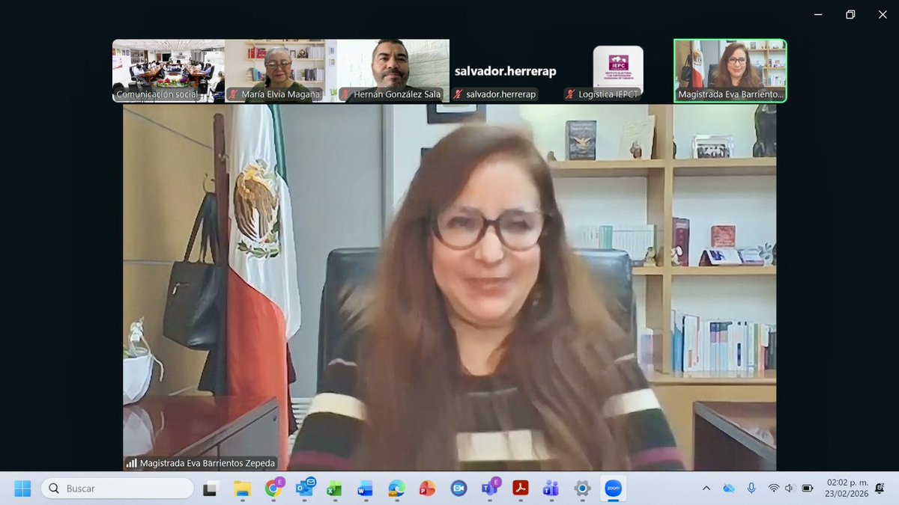Screen dimensions: 899x505
Task: Open the blue camera app icon in taskbar
Action: click(458, 489)
